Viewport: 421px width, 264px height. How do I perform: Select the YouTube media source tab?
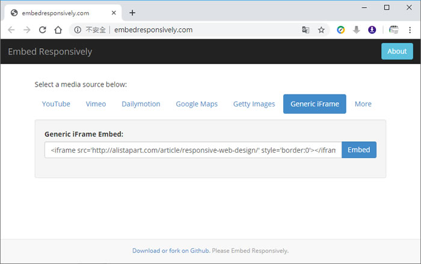click(x=56, y=104)
